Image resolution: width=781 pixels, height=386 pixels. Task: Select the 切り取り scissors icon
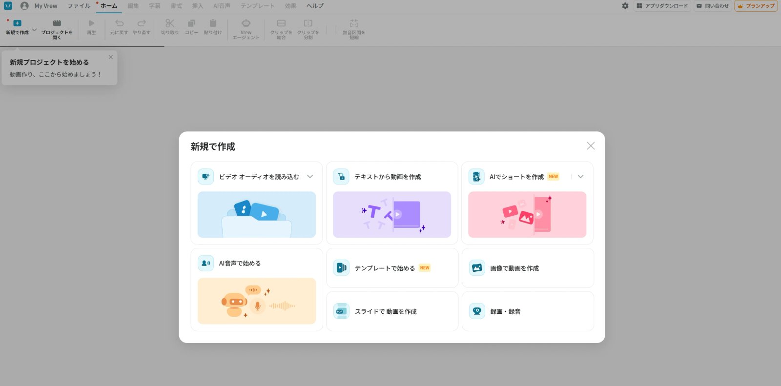[x=170, y=23]
